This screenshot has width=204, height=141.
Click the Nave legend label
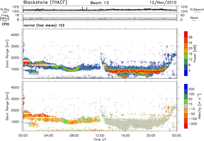pyautogui.click(x=194, y=18)
